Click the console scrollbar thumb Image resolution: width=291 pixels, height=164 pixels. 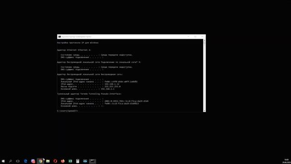point(204,43)
